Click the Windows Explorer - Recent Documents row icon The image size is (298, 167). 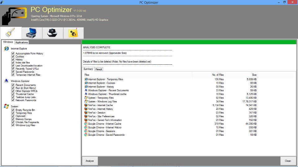tap(86, 90)
